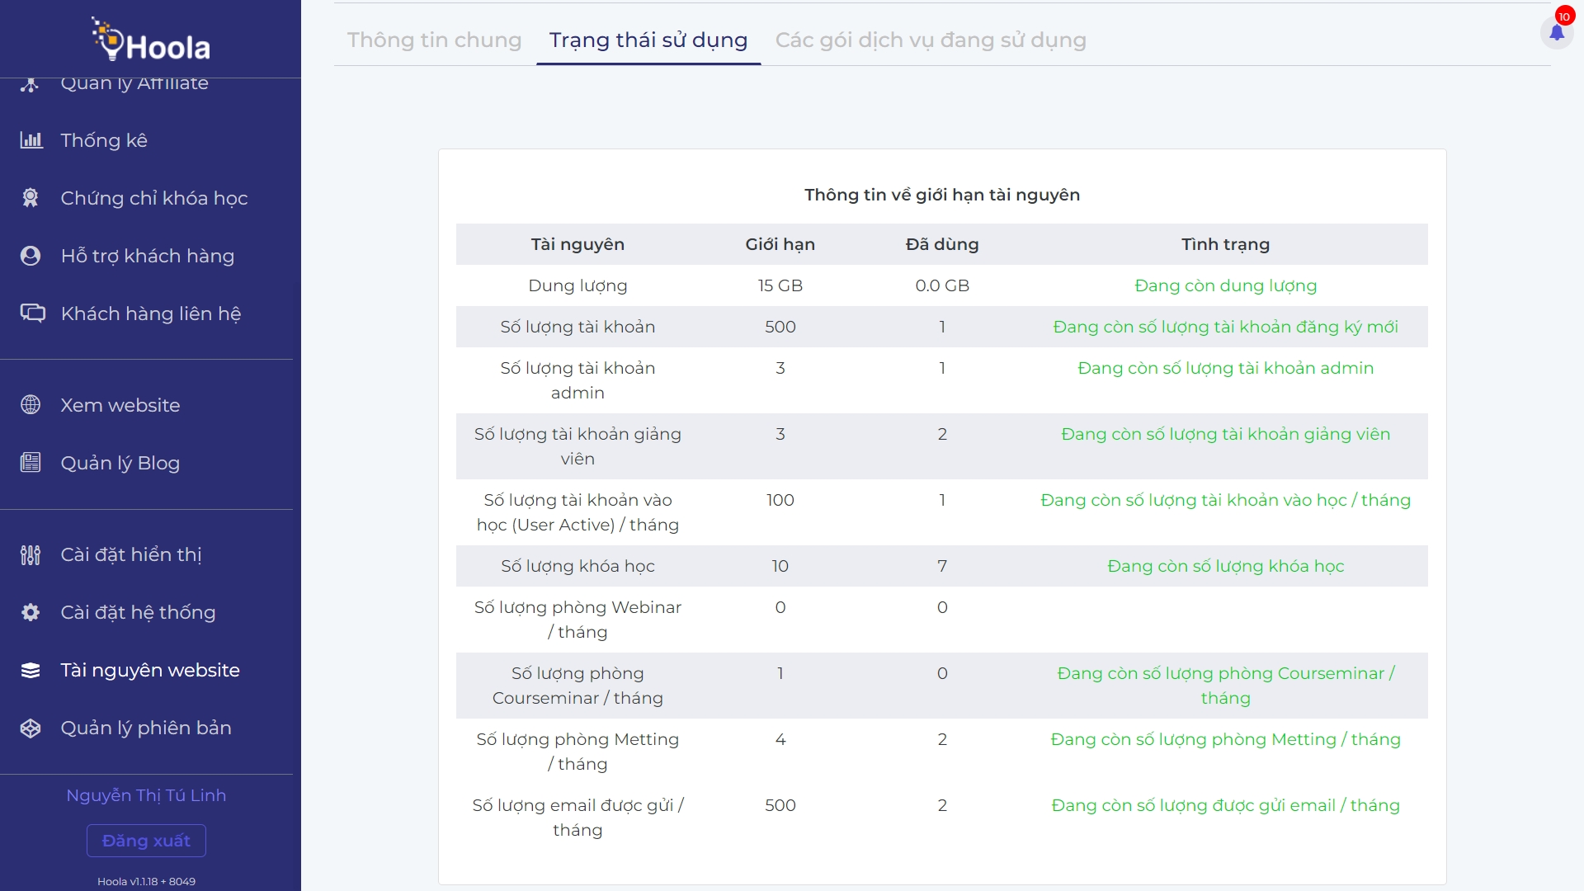
Task: Click the Cài đặt hiển thị sliders icon
Action: (31, 555)
